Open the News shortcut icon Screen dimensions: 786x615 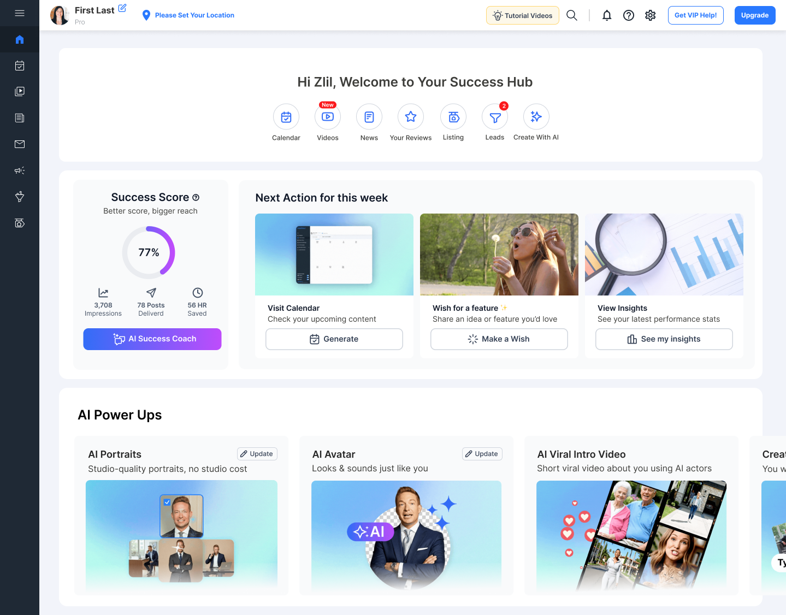tap(369, 117)
